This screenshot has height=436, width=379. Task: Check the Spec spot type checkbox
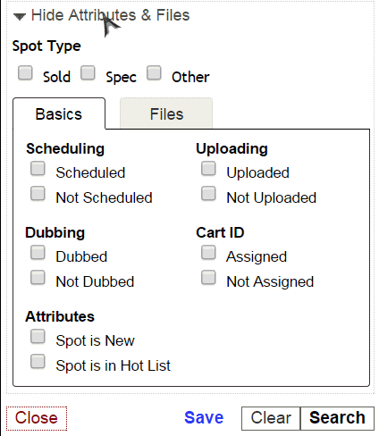88,73
